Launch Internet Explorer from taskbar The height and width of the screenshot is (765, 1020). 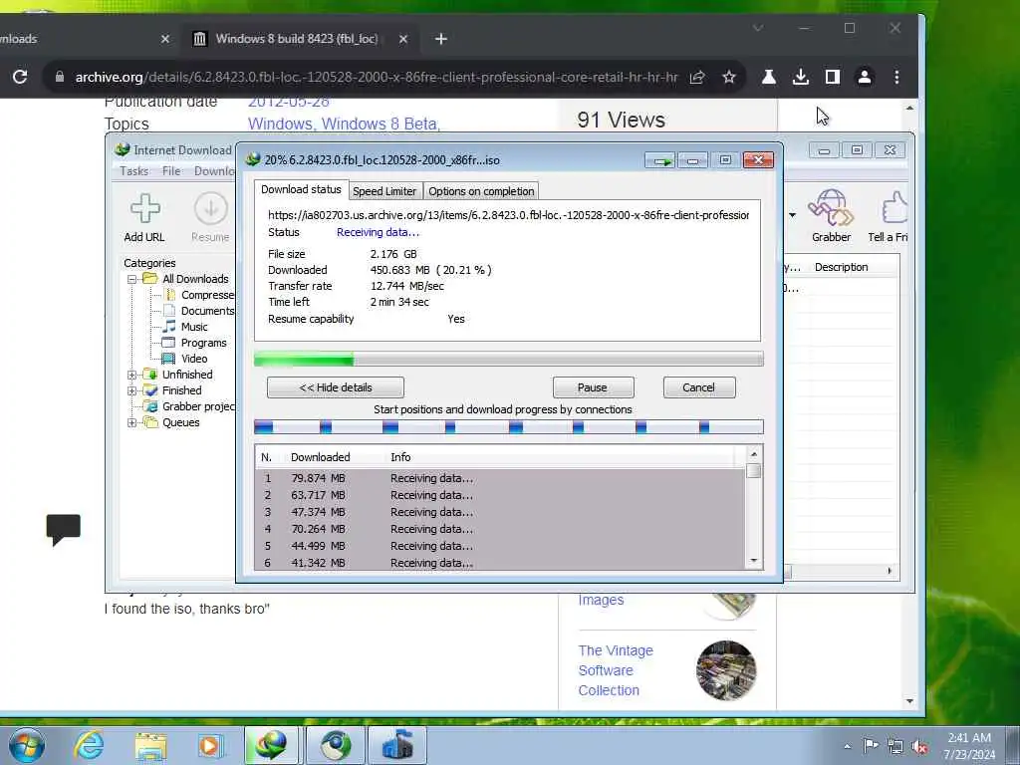pos(89,745)
